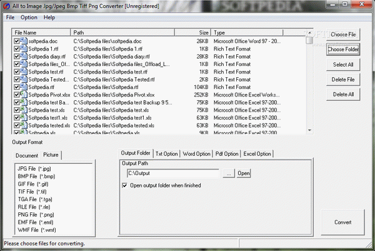
Task: Uncheck the Softpedia test1.xls checkbox
Action: [16, 118]
